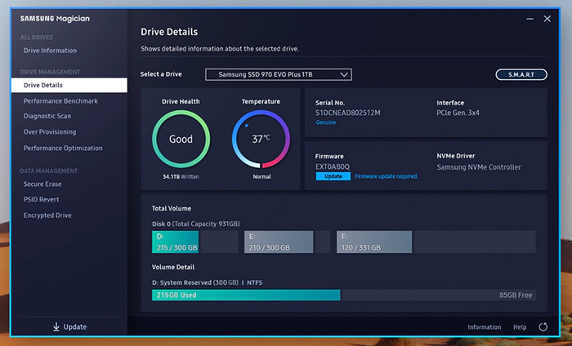Click the 37°C temperature gauge
Image resolution: width=572 pixels, height=346 pixels.
pos(261,140)
